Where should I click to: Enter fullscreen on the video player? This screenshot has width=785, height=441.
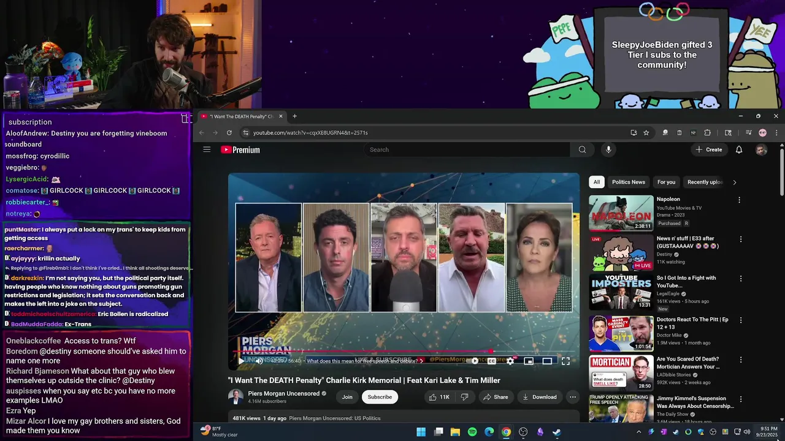pyautogui.click(x=565, y=361)
